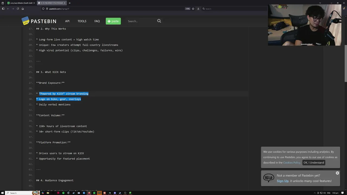347x195 pixels.
Task: Click the 170% zoom level indicator
Action: click(x=188, y=9)
